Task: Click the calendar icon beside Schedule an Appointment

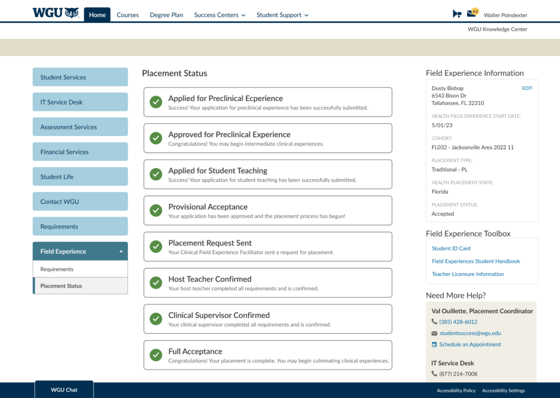Action: 434,345
